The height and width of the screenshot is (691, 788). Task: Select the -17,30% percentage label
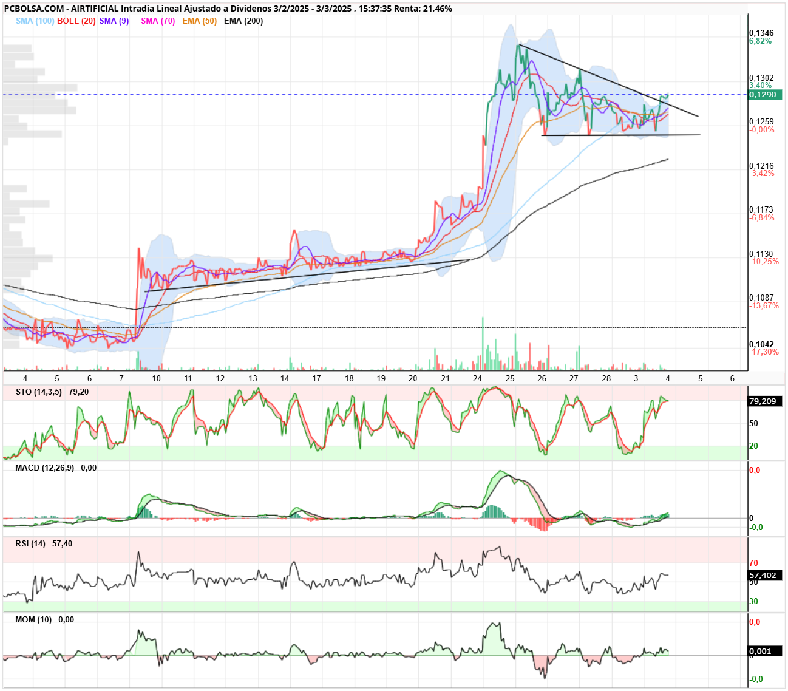point(764,352)
